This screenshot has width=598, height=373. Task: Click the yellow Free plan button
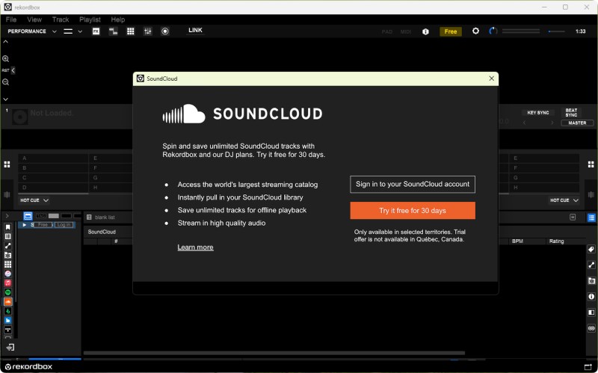(x=451, y=31)
